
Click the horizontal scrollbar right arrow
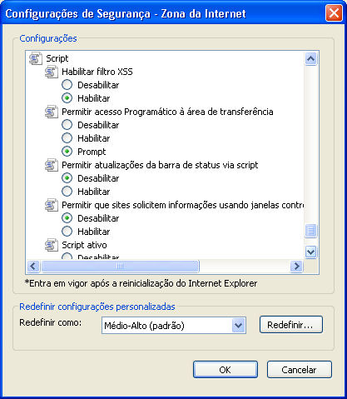pyautogui.click(x=296, y=267)
